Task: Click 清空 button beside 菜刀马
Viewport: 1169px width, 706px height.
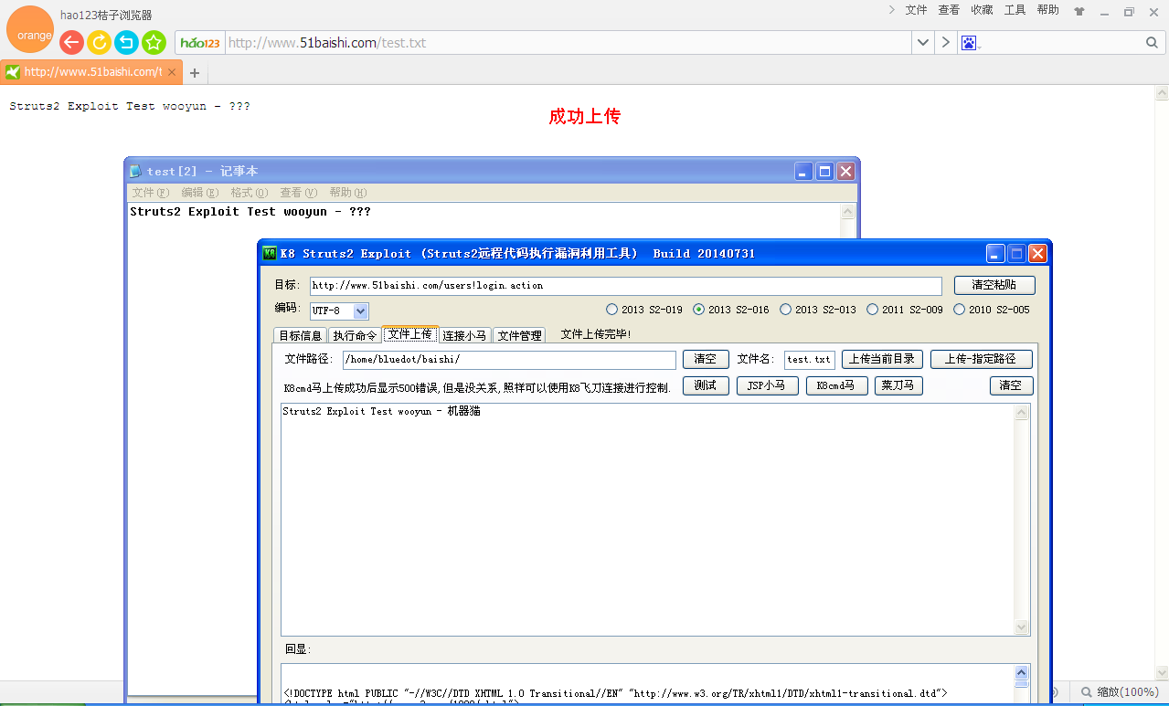Action: pyautogui.click(x=1011, y=385)
